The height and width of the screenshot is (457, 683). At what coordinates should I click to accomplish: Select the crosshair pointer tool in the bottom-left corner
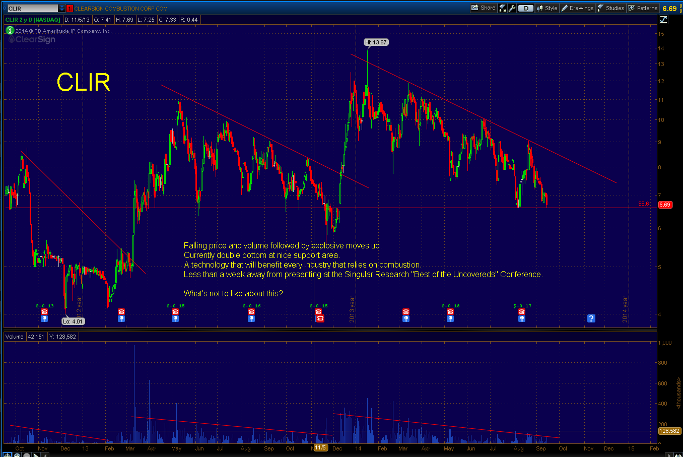point(8,455)
